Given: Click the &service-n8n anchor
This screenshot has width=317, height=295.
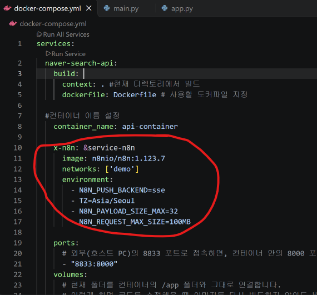Looking at the screenshot, I should 109,148.
